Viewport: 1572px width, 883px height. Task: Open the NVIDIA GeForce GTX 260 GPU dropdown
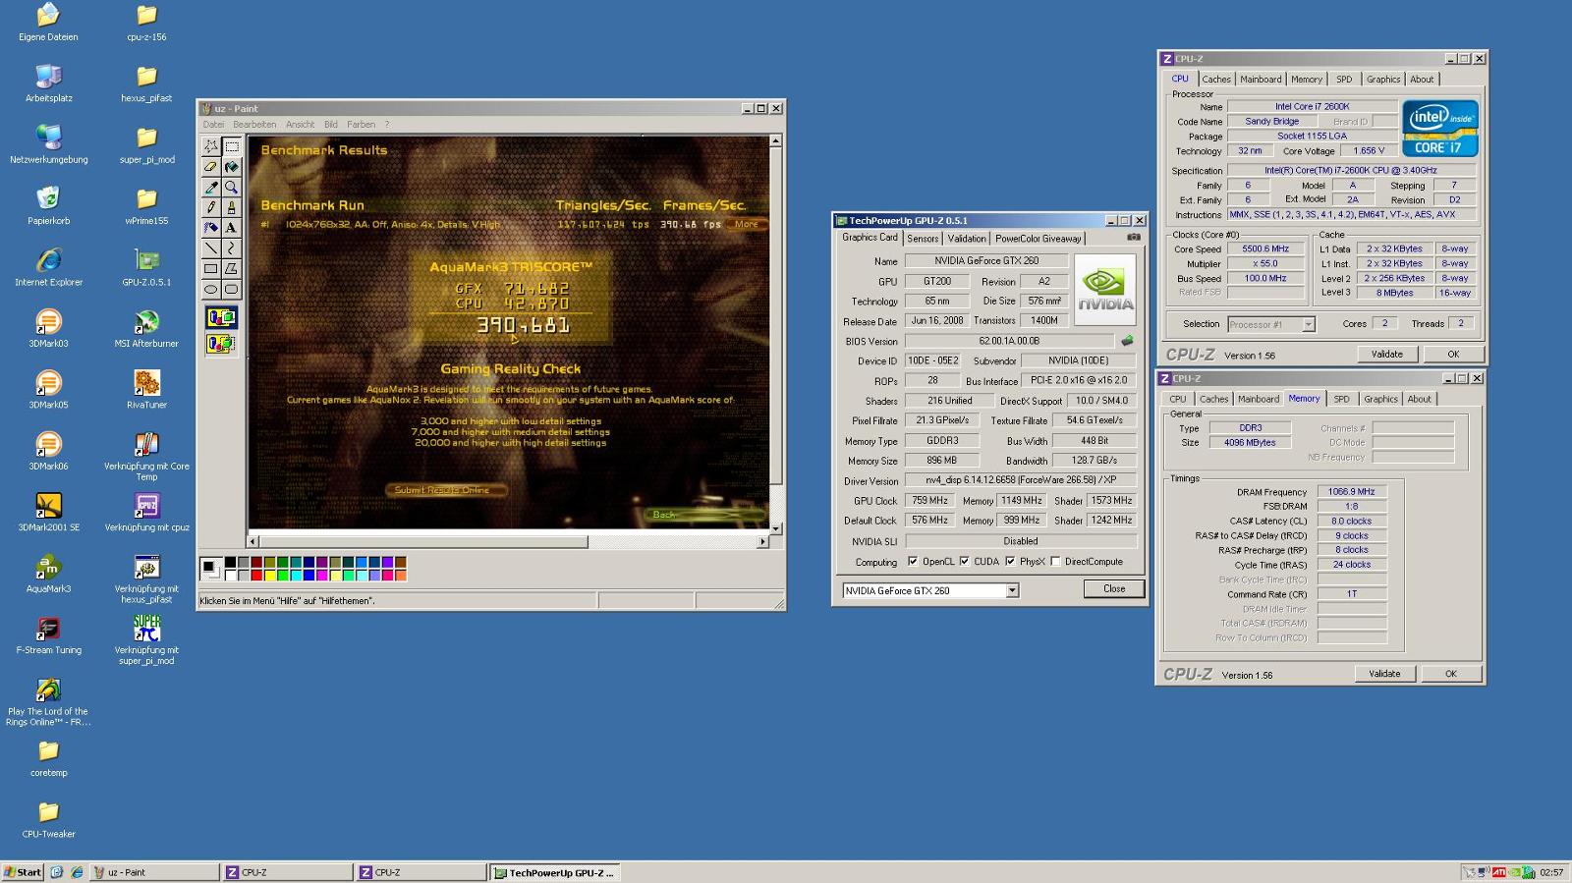[1012, 590]
